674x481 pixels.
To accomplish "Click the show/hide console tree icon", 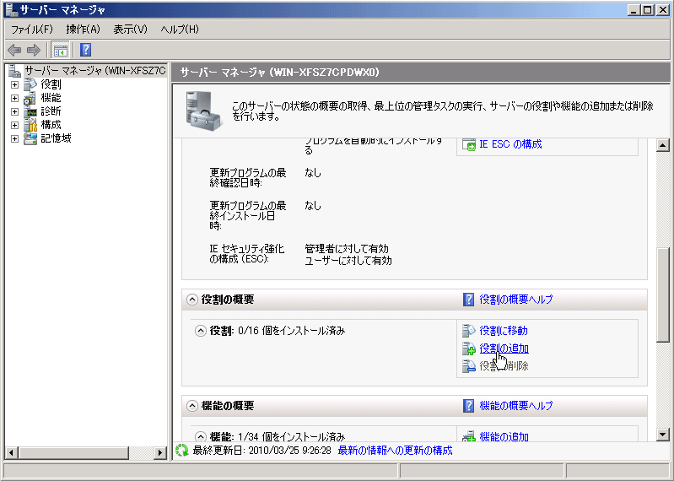I will click(60, 50).
